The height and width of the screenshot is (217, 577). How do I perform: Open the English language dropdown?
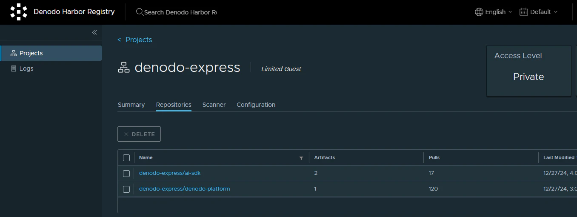coord(494,12)
